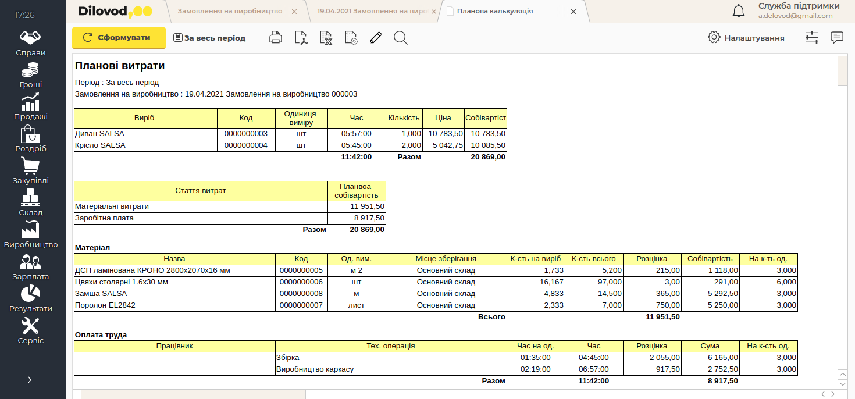The image size is (855, 399).
Task: Select the Планова калькуляція tab
Action: coord(494,11)
